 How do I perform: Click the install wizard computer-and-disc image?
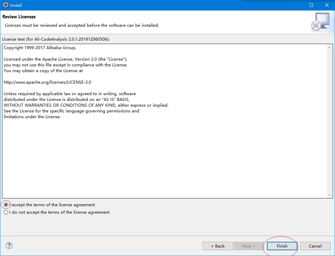pyautogui.click(x=321, y=22)
